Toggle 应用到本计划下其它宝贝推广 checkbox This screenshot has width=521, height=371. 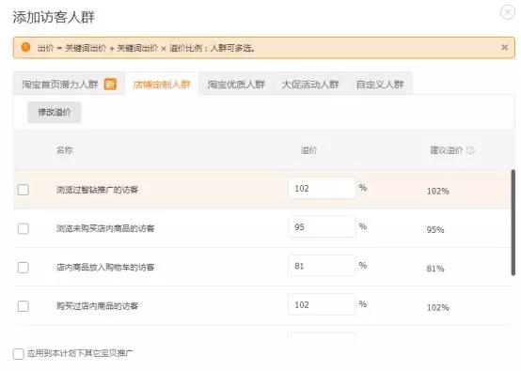click(x=19, y=354)
